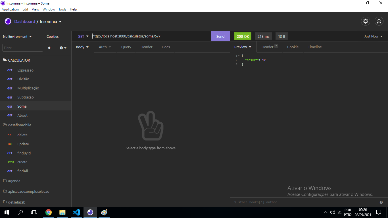Open the GET method dropdown
388x218 pixels.
[x=83, y=36]
